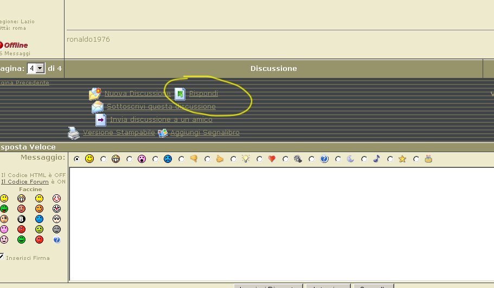Open the Sottoscrivi questa discussione link
494x288 pixels.
coord(161,107)
